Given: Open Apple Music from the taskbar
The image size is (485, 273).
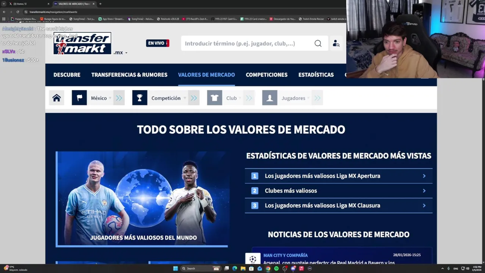Looking at the screenshot, I should 301,268.
